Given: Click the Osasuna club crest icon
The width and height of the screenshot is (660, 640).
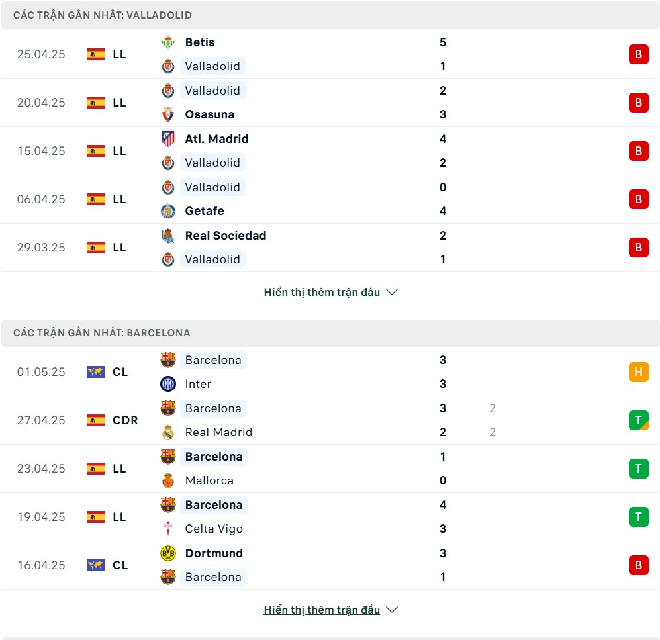Looking at the screenshot, I should tap(168, 114).
